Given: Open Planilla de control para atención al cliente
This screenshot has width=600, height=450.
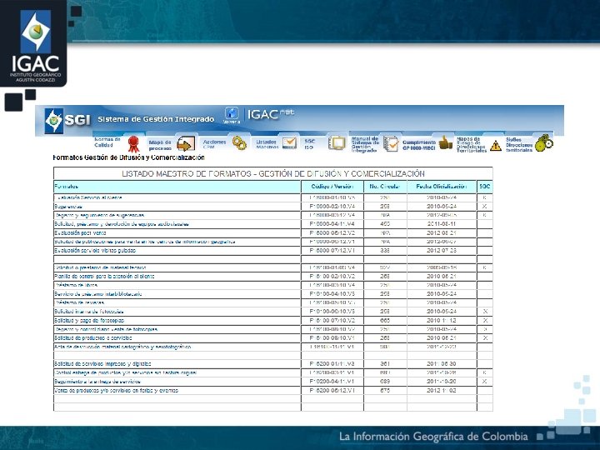Looking at the screenshot, I should point(104,276).
